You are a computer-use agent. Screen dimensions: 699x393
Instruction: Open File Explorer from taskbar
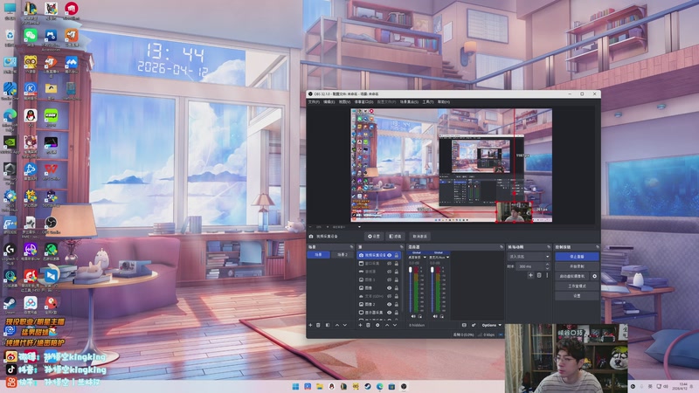point(320,386)
